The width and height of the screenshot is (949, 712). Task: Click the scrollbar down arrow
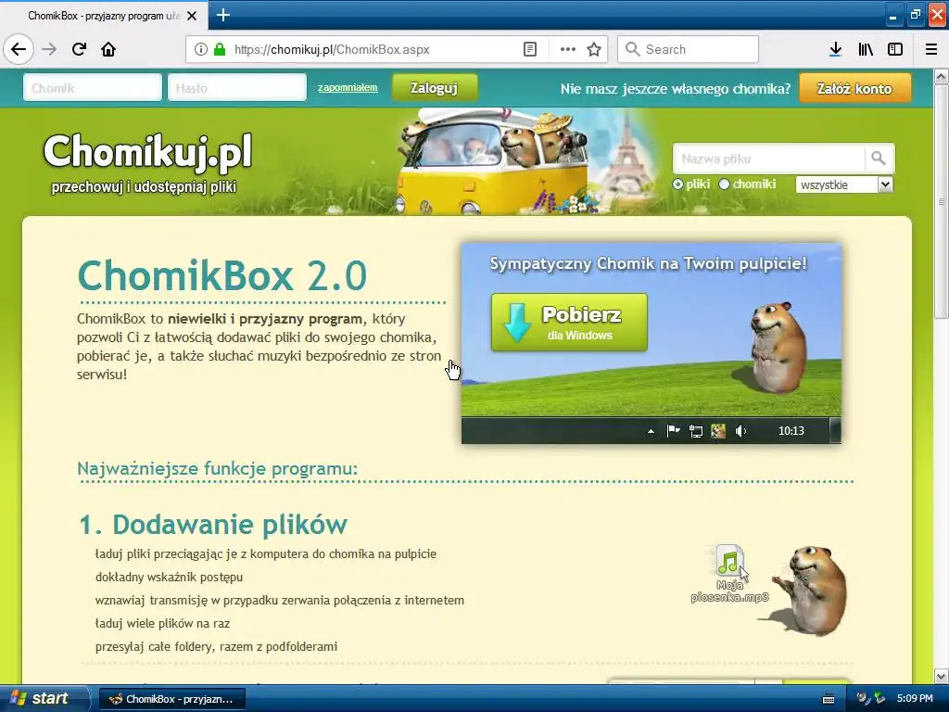pyautogui.click(x=942, y=676)
